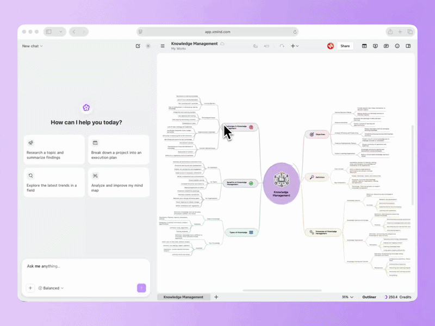The image size is (435, 326).
Task: Open the 35% zoom dropdown
Action: point(347,297)
